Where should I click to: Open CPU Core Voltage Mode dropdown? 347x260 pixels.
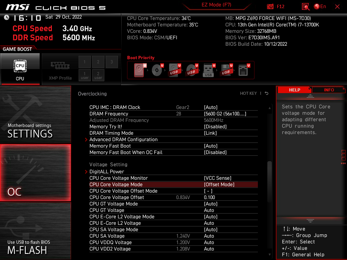[219, 185]
